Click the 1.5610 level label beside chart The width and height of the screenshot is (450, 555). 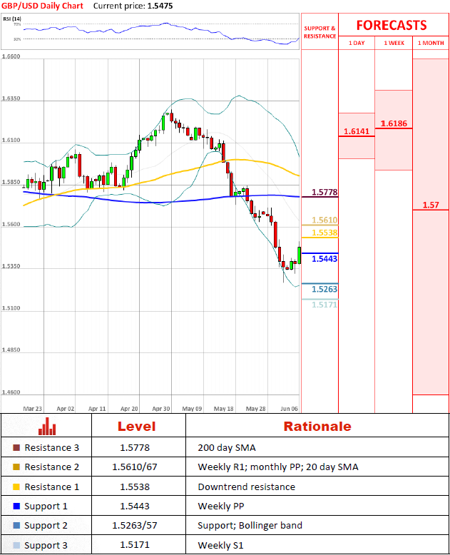(x=324, y=220)
